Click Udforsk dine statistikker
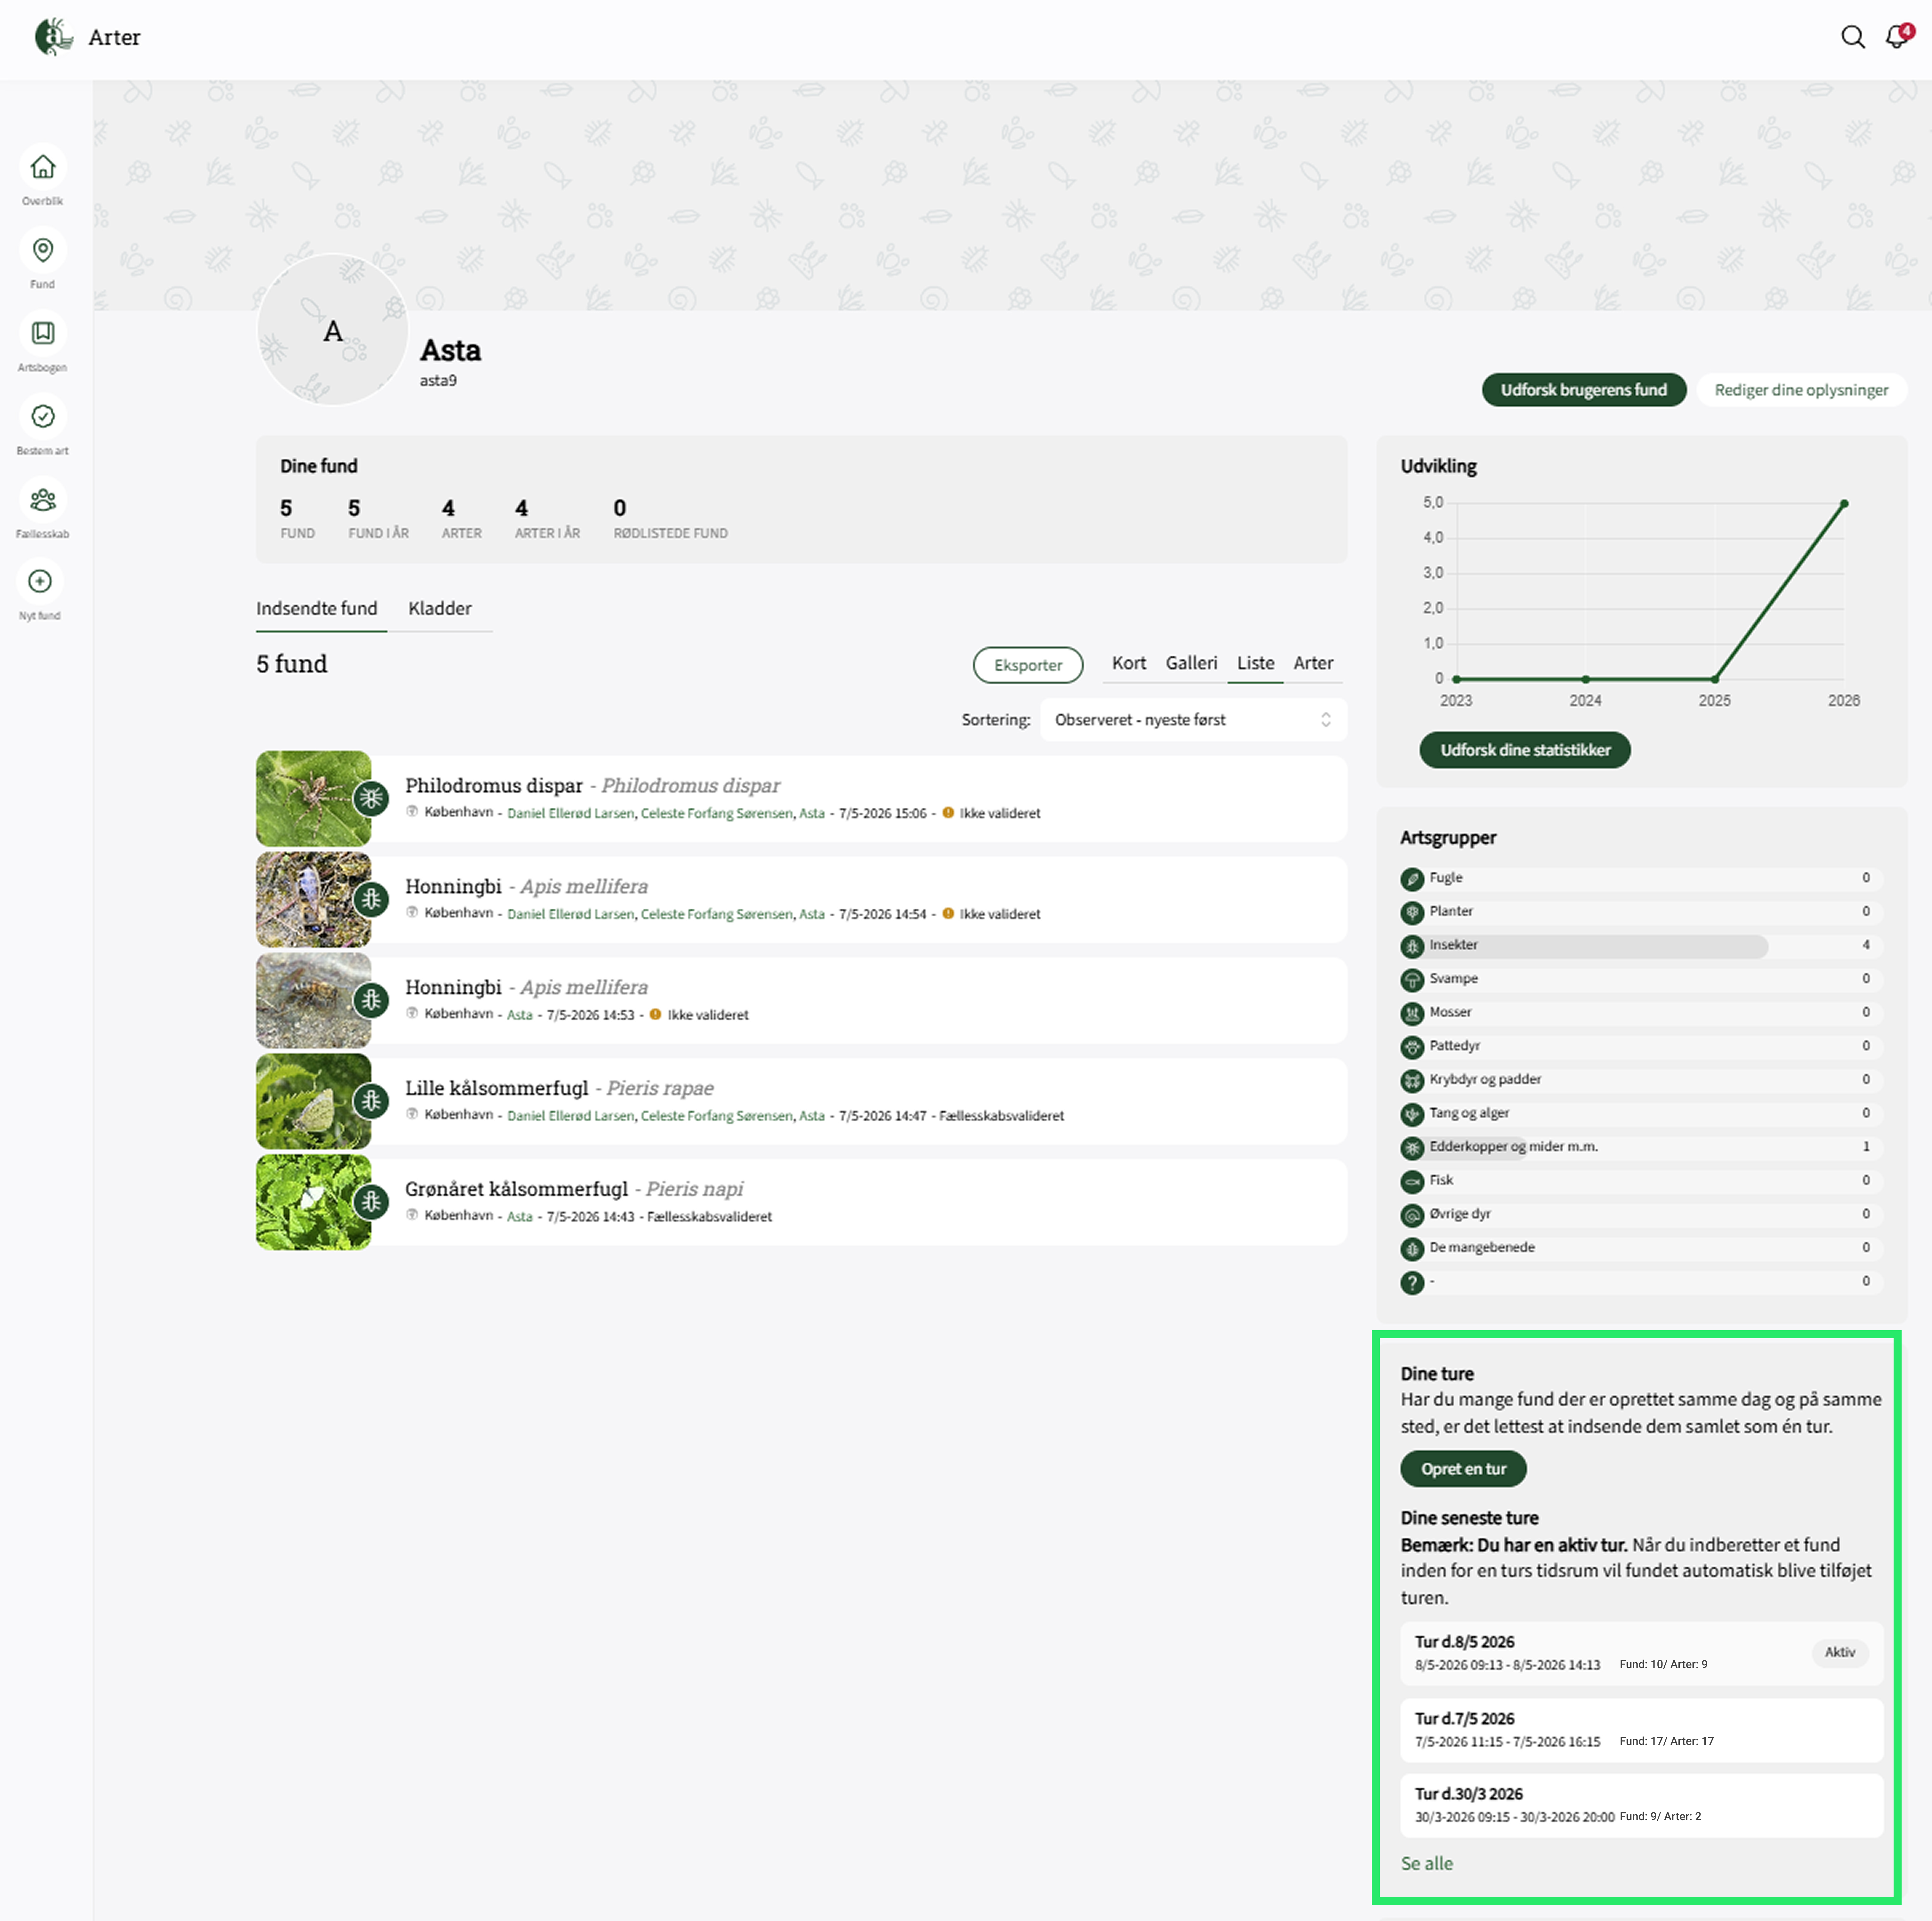Viewport: 1932px width, 1921px height. (1525, 750)
